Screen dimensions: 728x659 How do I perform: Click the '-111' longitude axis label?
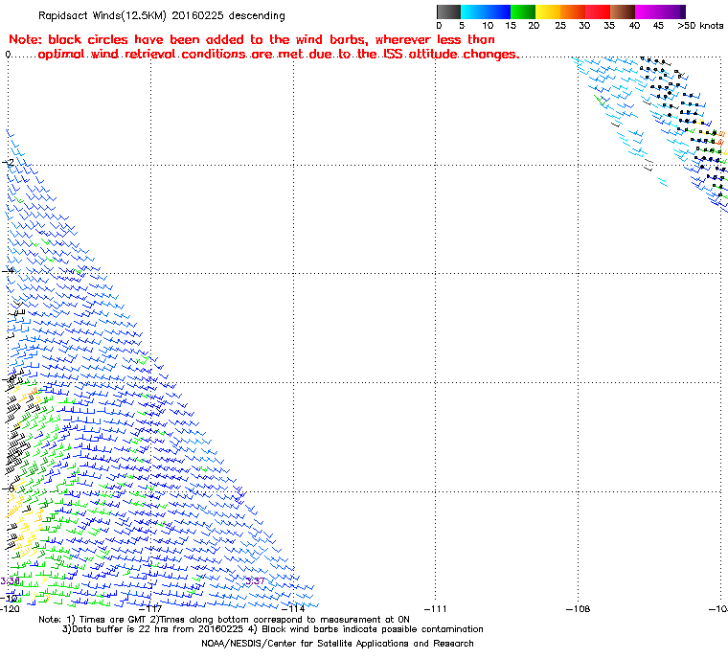[436, 608]
